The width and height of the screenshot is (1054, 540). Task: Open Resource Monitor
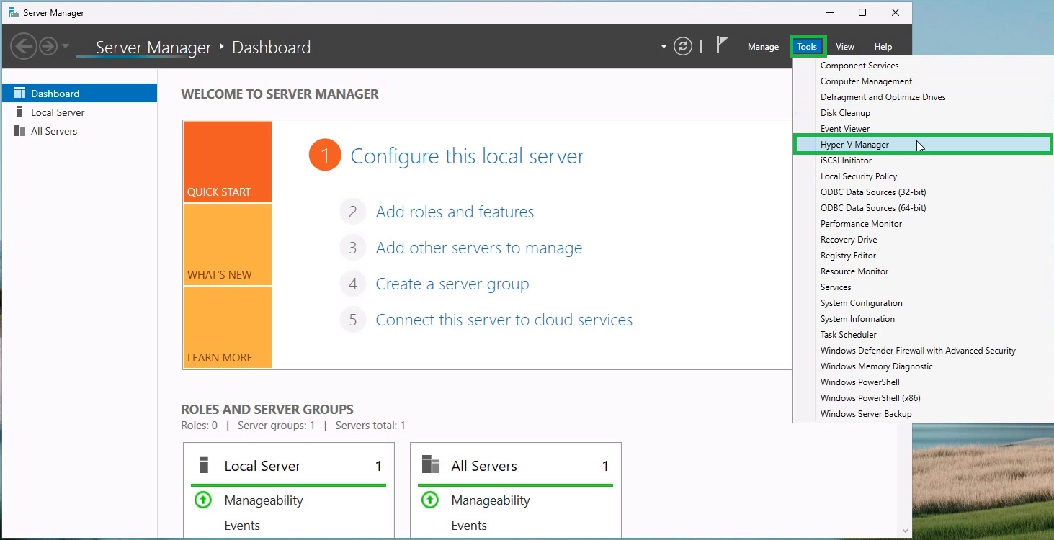point(923,271)
